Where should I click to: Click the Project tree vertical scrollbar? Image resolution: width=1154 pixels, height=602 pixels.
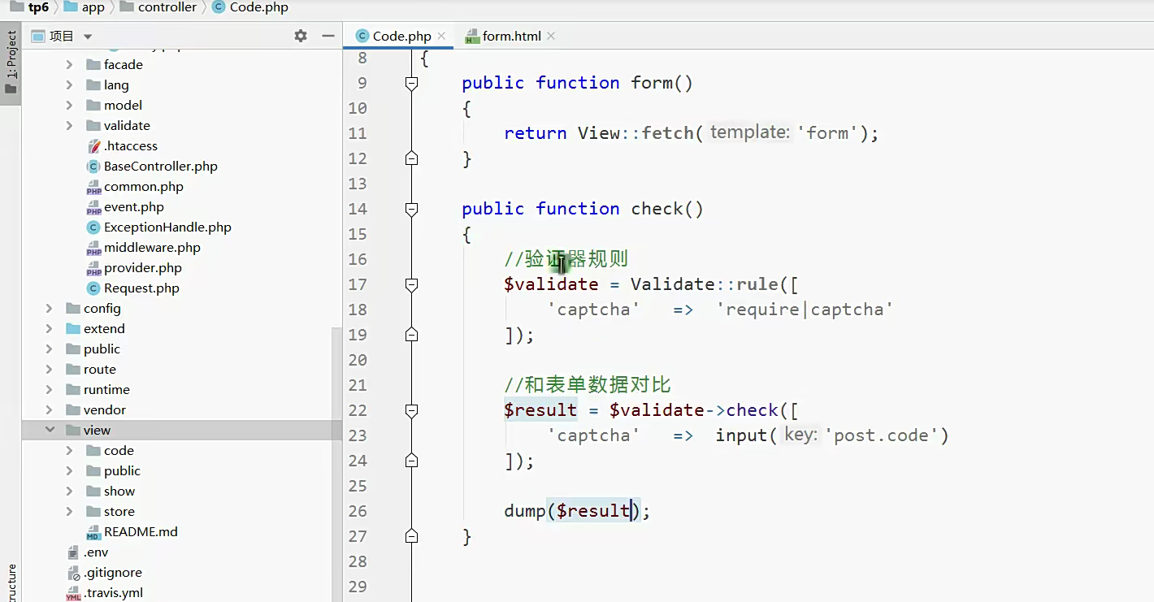coord(336,465)
